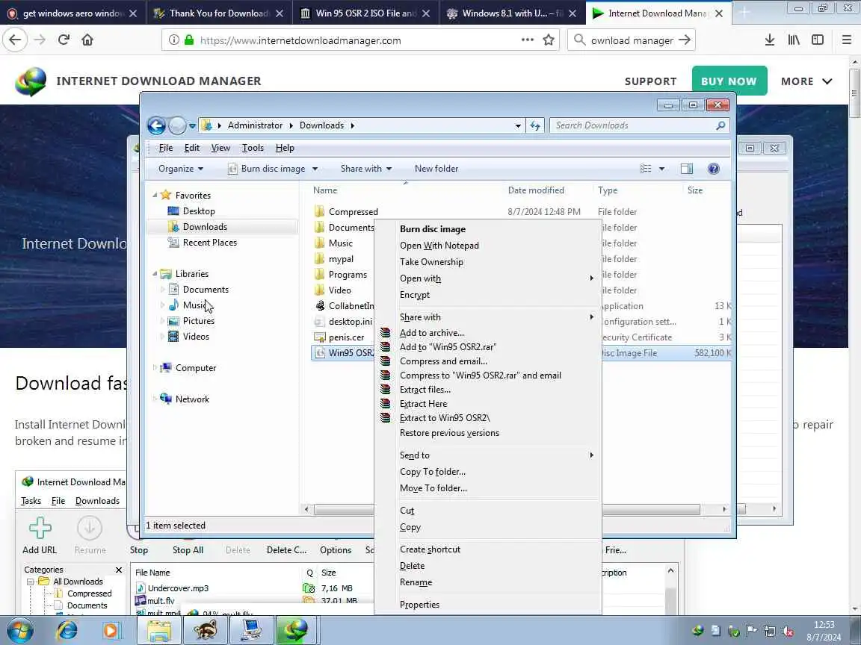Select Open With Notepad
Viewport: 861px width, 645px height.
(439, 246)
